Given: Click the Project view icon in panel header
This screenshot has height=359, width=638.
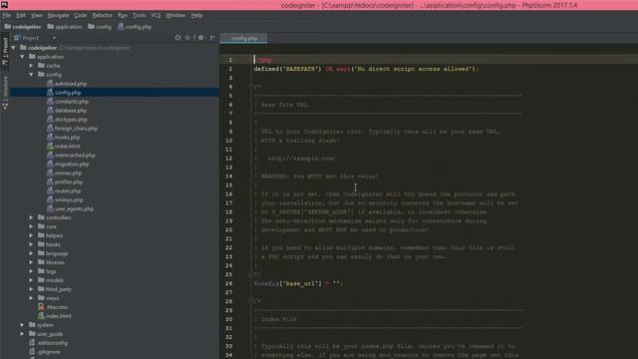Looking at the screenshot, I should [x=17, y=38].
